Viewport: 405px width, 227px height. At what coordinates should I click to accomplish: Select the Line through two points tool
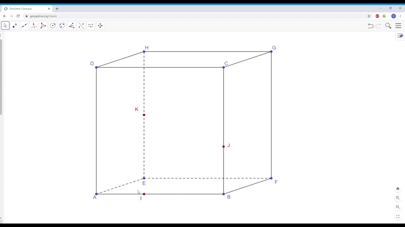pyautogui.click(x=24, y=26)
